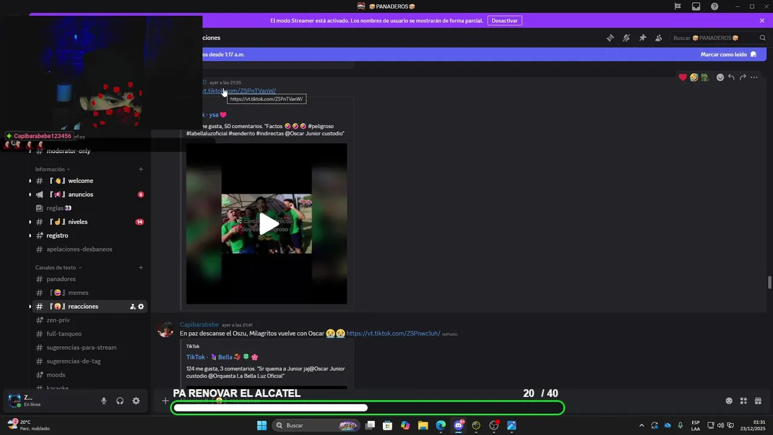Screen dimensions: 773x435
Task: Collapse the Información category
Action: pos(53,169)
